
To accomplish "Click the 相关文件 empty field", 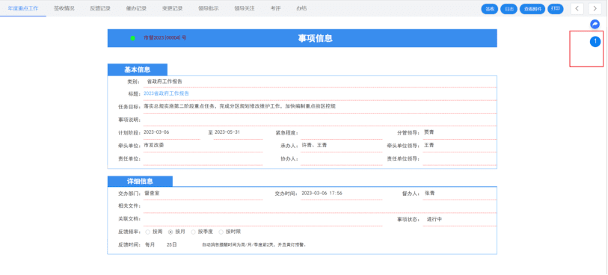I will (x=319, y=206).
